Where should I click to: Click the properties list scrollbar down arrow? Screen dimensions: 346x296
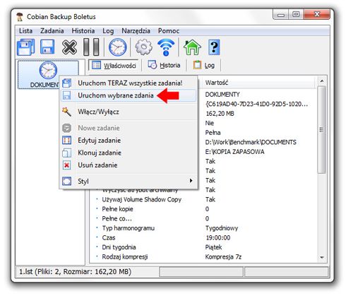(x=322, y=258)
